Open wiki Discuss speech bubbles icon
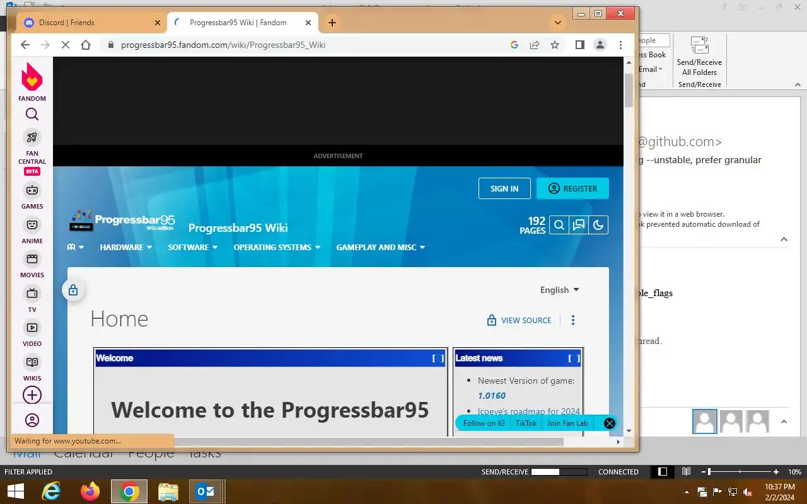Viewport: 807px width, 504px height. click(x=579, y=225)
